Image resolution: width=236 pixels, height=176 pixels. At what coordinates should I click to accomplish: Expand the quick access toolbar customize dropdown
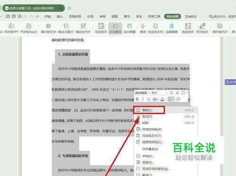[37, 16]
